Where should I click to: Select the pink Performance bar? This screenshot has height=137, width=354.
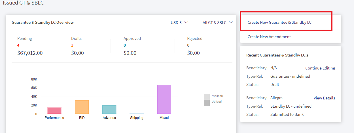[54, 111]
